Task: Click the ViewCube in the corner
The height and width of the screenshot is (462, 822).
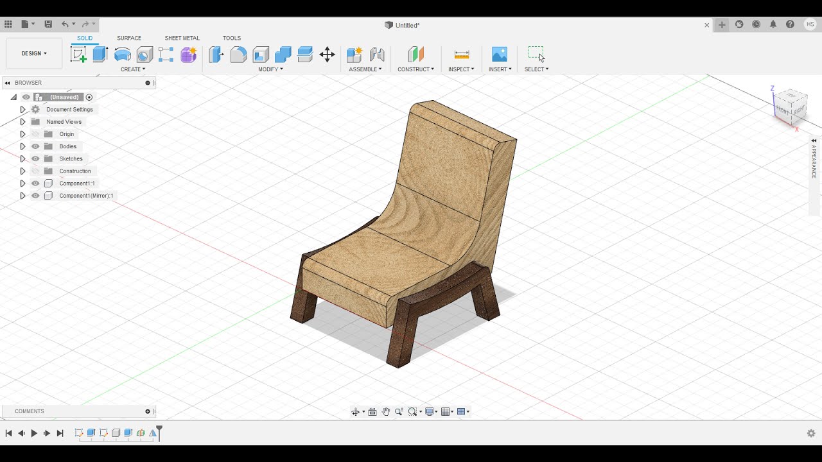Action: pyautogui.click(x=790, y=107)
